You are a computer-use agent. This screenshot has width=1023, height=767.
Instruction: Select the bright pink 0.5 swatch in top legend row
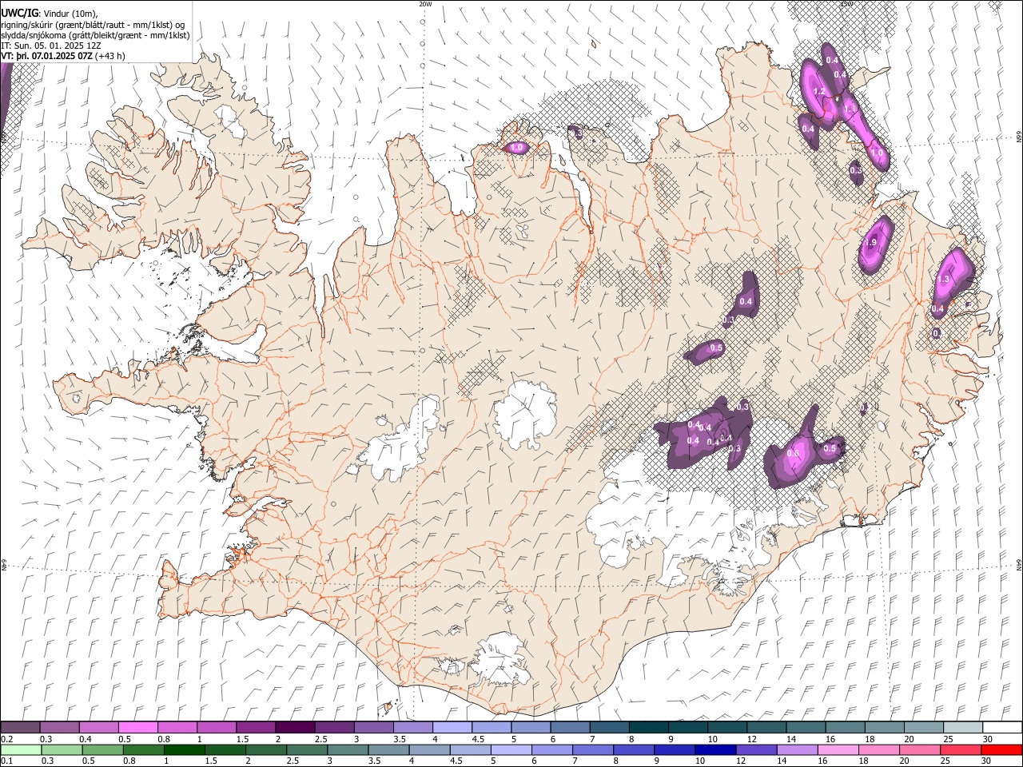[x=138, y=728]
